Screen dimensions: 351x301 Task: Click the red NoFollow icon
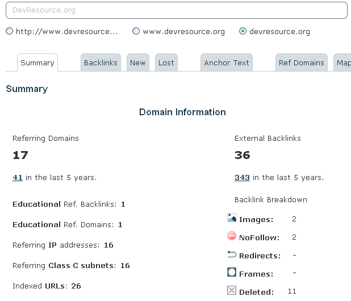(x=232, y=236)
